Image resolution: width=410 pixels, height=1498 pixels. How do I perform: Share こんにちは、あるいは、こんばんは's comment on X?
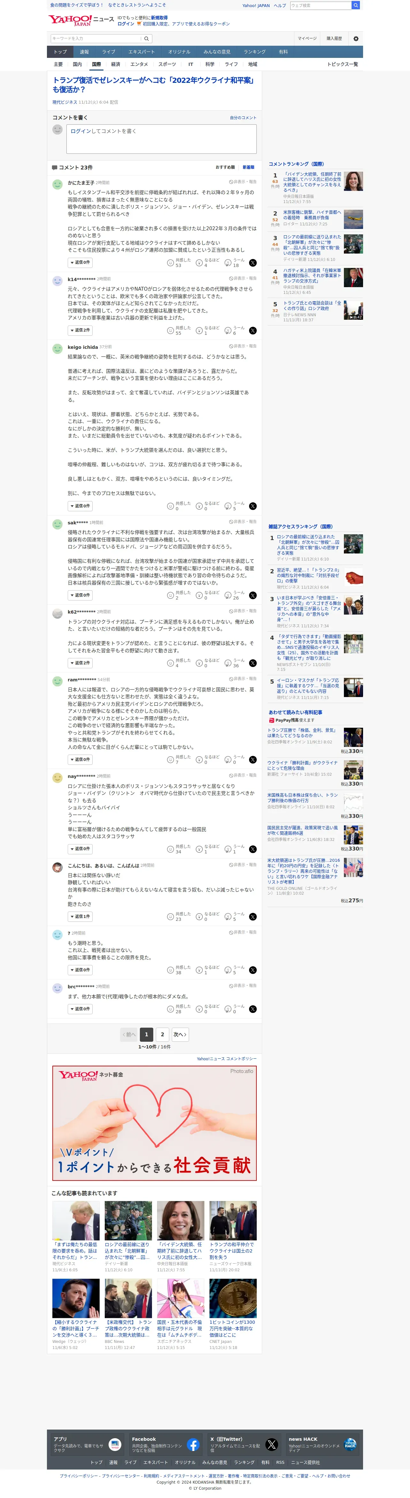[253, 917]
